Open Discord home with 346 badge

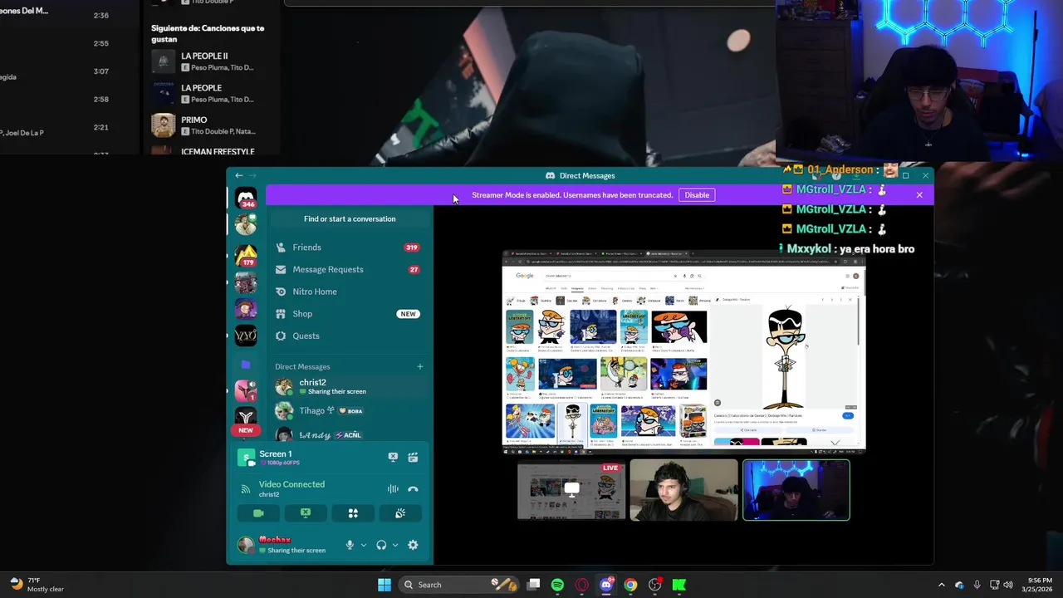246,198
